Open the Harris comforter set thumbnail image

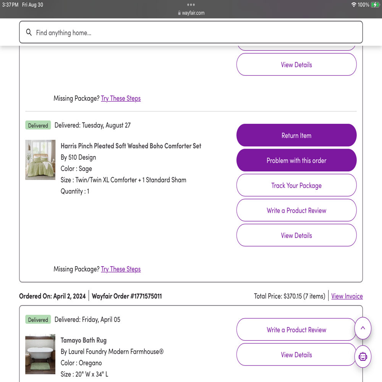pyautogui.click(x=40, y=160)
